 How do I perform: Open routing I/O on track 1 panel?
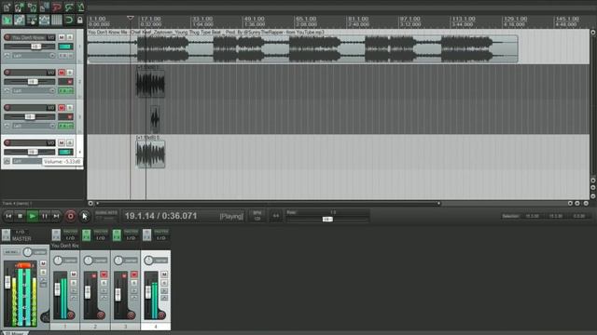[x=51, y=37]
